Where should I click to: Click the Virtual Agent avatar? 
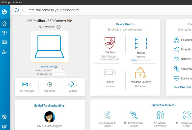(x=50, y=117)
